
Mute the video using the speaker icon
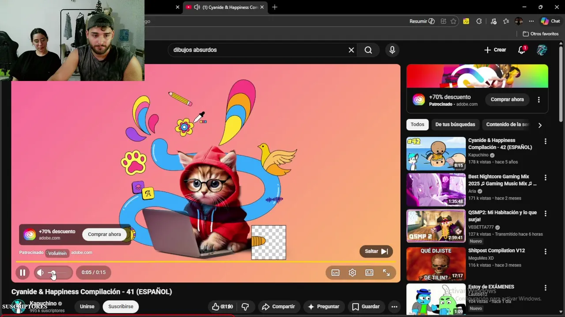(40, 273)
